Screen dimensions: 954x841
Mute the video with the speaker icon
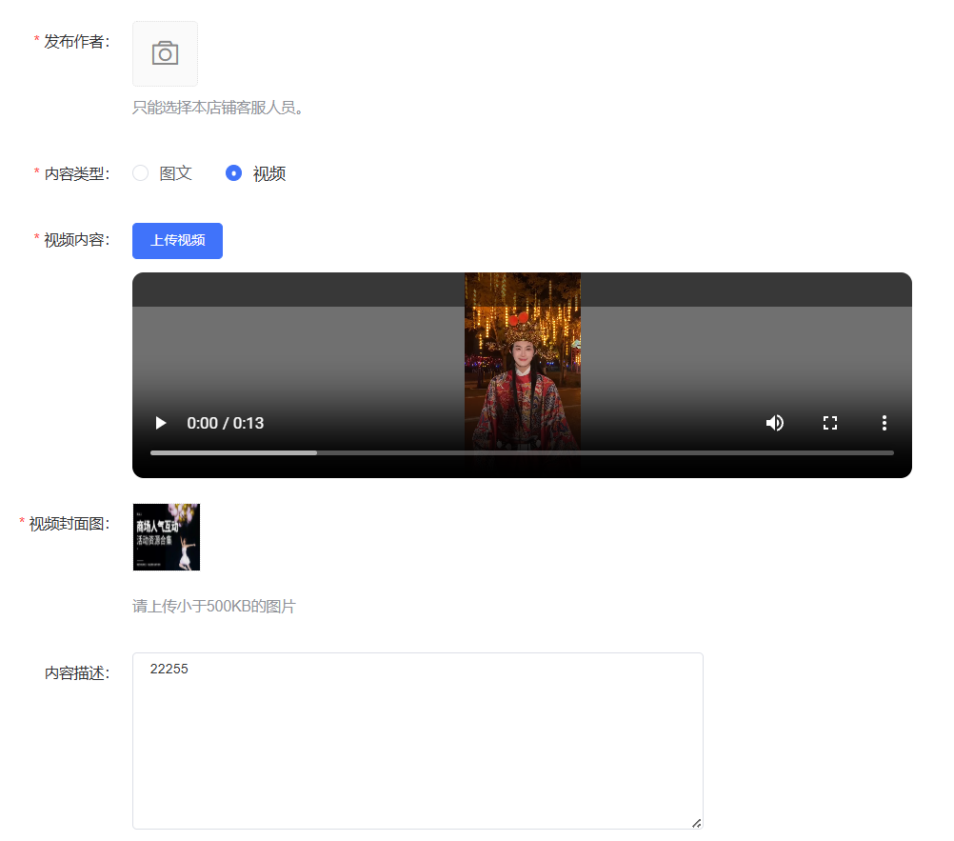point(775,423)
